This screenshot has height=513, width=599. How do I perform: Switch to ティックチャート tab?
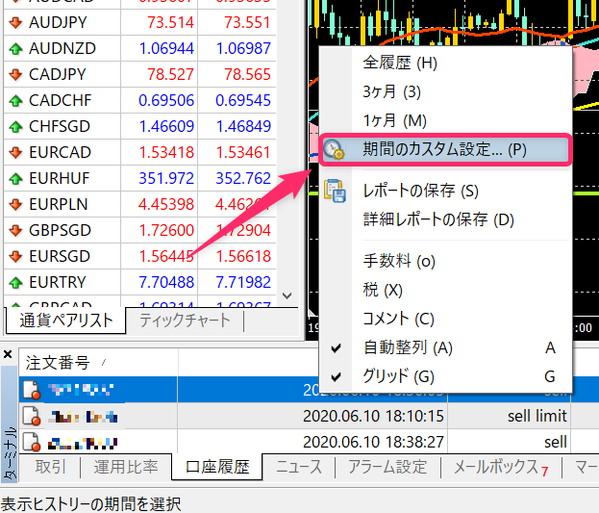click(185, 321)
